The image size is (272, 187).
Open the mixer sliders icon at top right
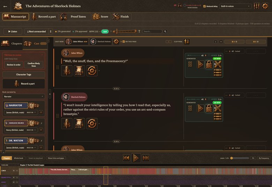click(257, 6)
